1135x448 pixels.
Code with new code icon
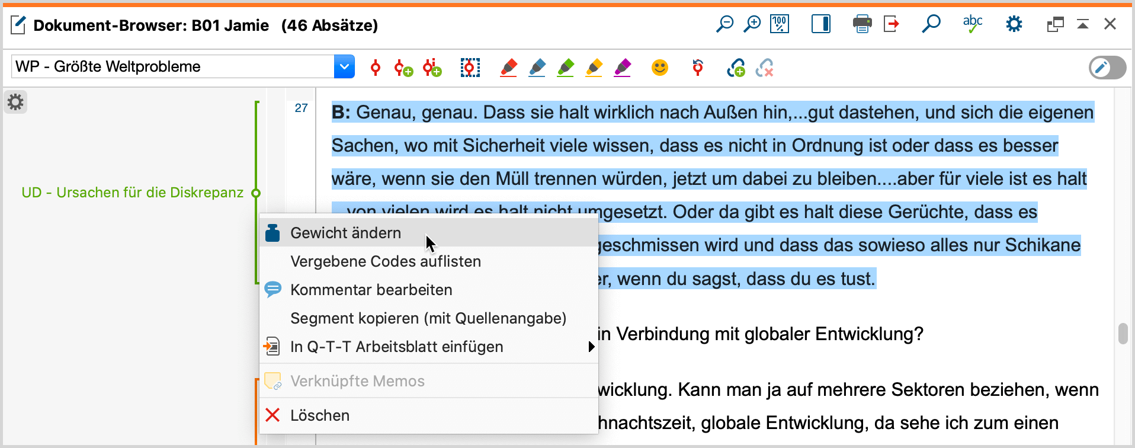(403, 68)
